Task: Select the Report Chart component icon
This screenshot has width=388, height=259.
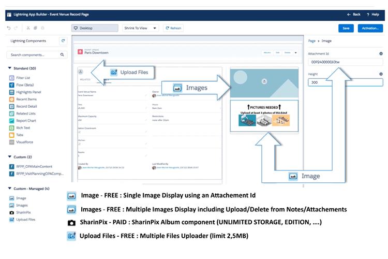Action: tap(11, 121)
